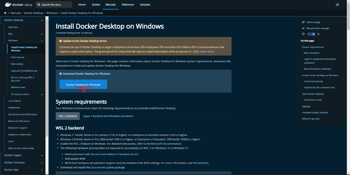The image size is (350, 175).
Task: Expand the Previous versions arrow
Action: point(42,94)
